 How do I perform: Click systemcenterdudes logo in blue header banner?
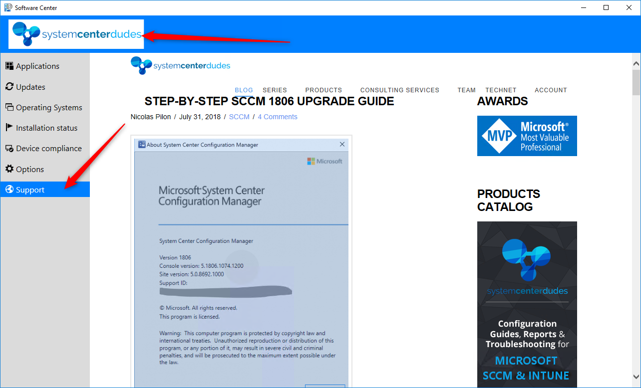(76, 34)
